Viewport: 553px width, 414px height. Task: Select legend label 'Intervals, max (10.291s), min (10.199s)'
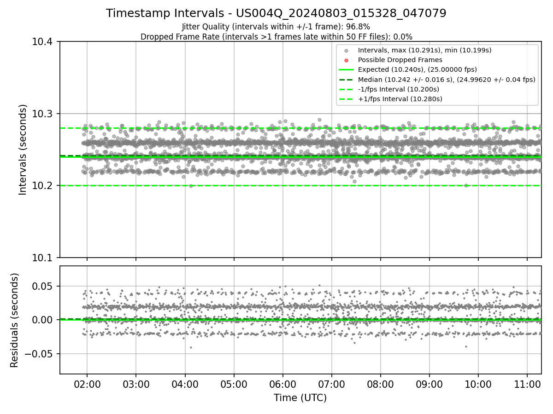424,50
